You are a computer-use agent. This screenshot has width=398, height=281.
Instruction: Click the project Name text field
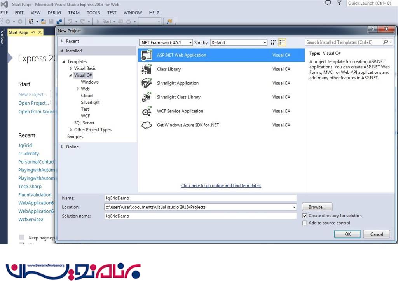(200, 198)
